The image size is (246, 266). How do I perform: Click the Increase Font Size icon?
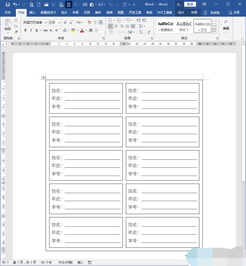(x=66, y=22)
